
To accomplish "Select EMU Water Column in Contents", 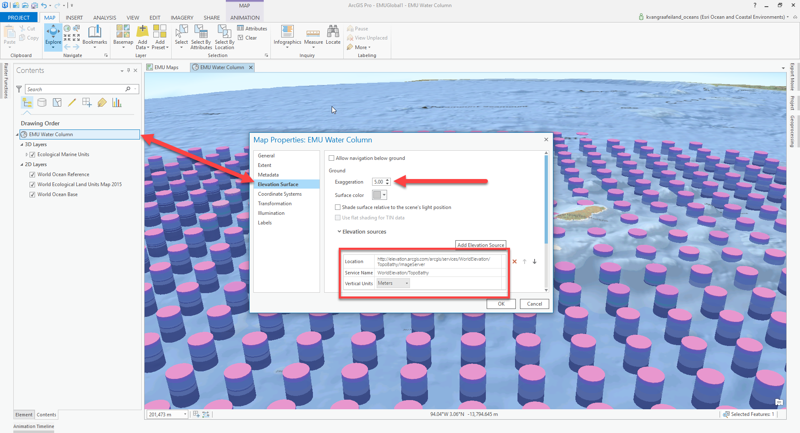I will [80, 134].
